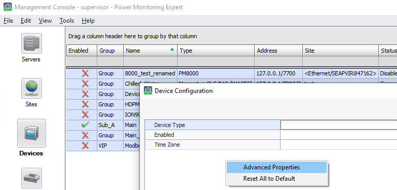Screen dimensions: 397x190
Task: Open the modem icon below Devices
Action: (x=32, y=178)
